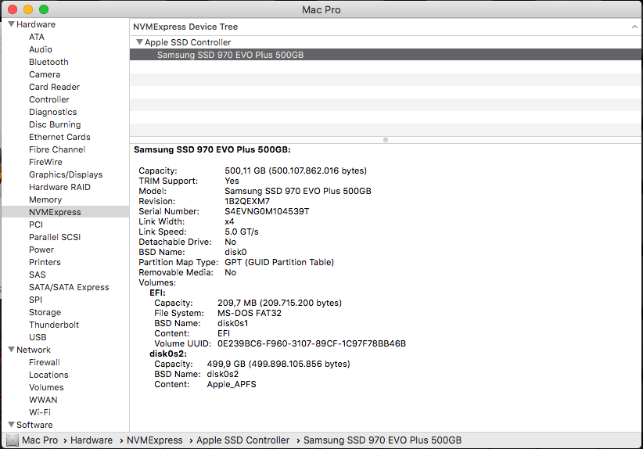Open Ethernet Cards entry

point(59,137)
